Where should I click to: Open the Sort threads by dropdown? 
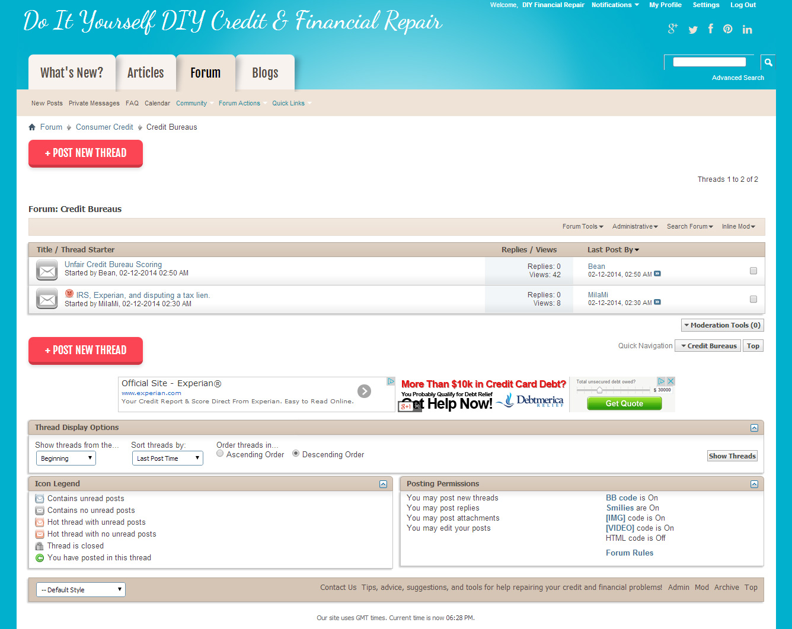click(x=167, y=458)
